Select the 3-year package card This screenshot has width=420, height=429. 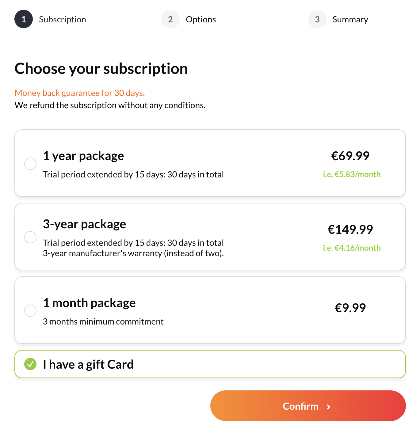(210, 237)
